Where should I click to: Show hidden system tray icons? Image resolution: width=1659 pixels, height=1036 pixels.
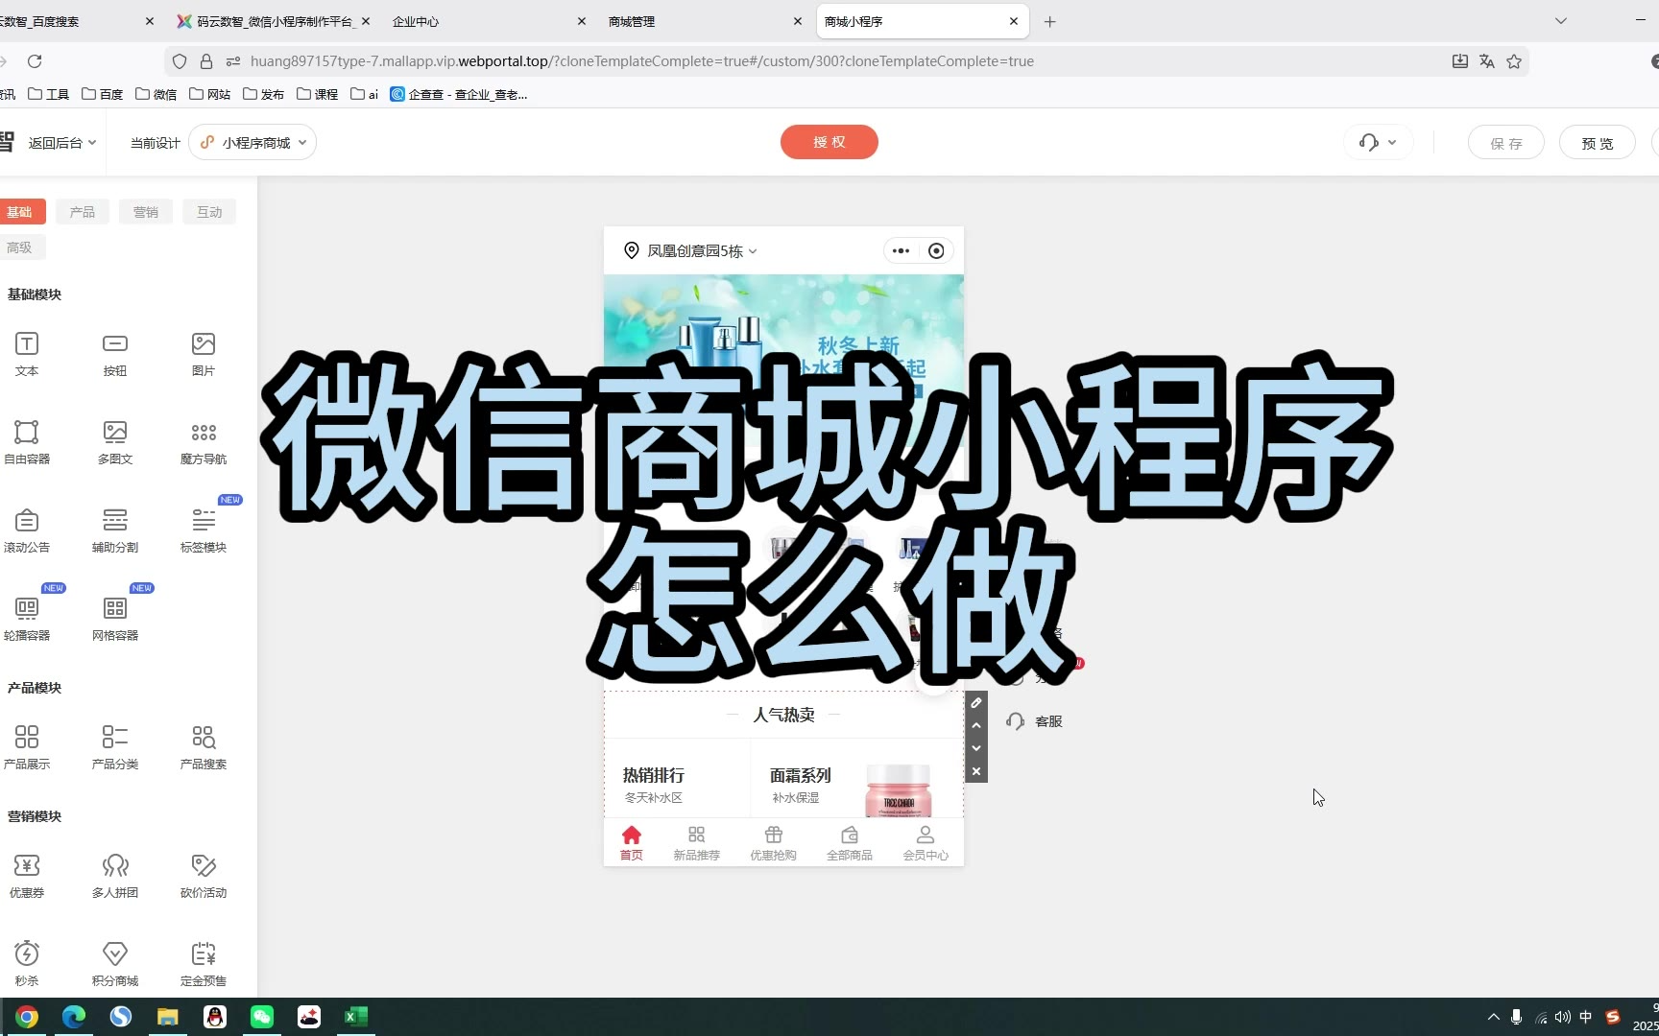[x=1493, y=1018]
